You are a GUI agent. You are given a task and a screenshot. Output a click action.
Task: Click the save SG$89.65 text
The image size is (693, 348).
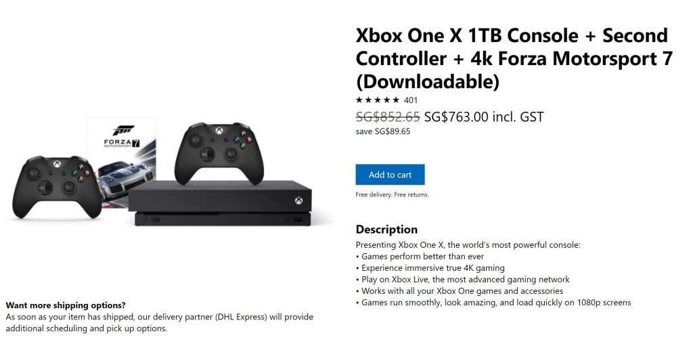point(383,131)
